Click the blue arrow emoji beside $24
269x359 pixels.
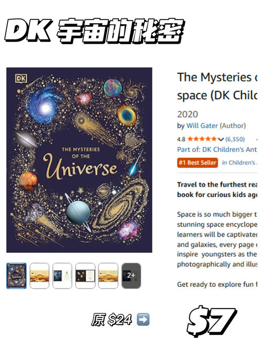click(143, 320)
